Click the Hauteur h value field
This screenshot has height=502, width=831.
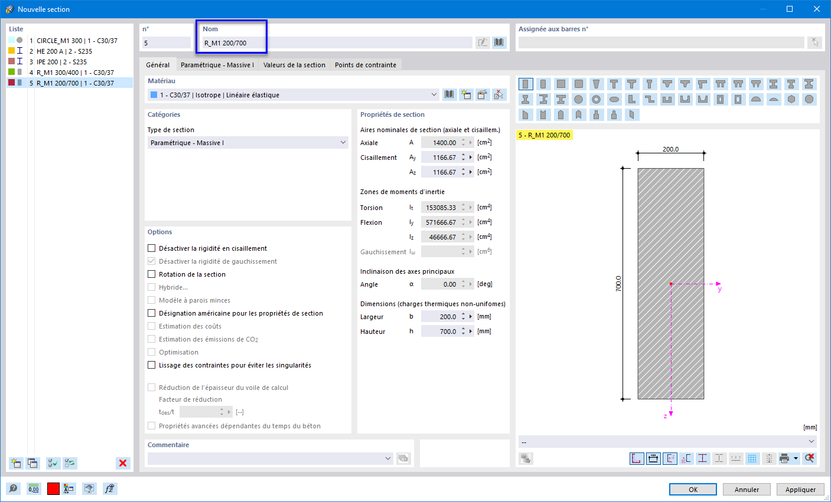pos(439,331)
